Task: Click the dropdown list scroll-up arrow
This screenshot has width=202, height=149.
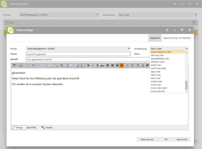Action: [x=186, y=53]
